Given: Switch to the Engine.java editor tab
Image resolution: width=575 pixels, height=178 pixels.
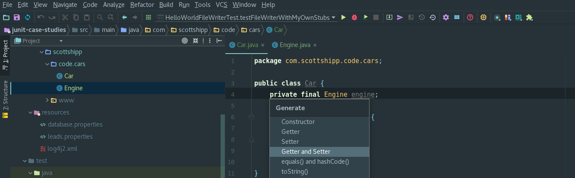Looking at the screenshot, I should pos(294,45).
